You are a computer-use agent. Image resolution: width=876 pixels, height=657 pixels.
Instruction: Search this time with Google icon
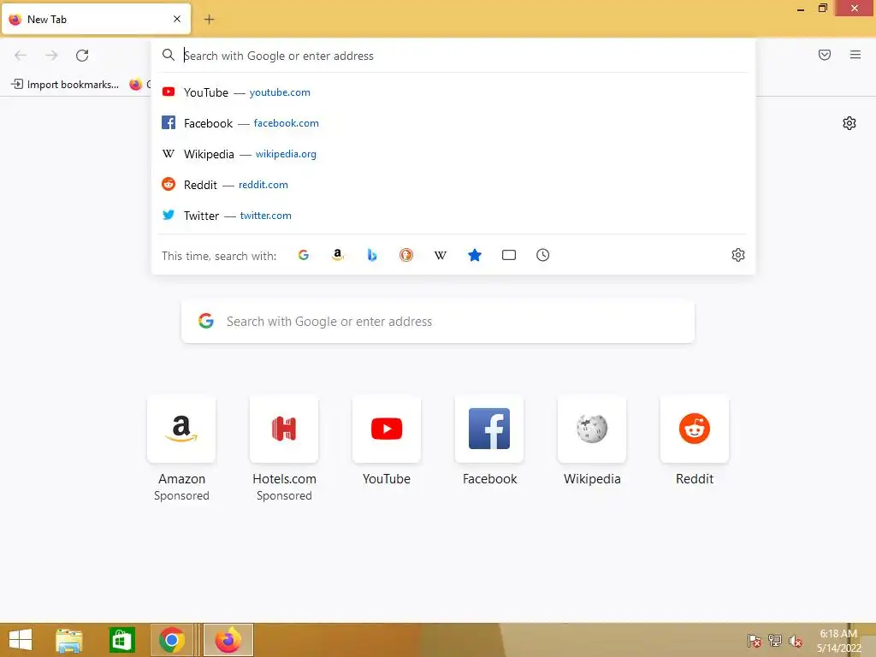(304, 255)
